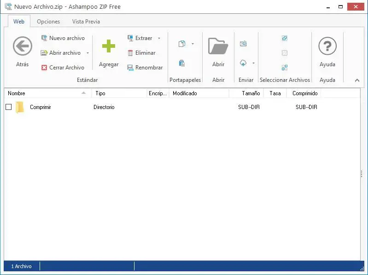368x275 pixels.
Task: Click the send by email icon
Action: [243, 44]
